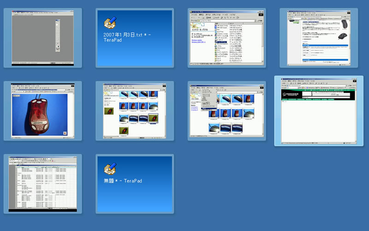369x231 pixels.
Task: Select the 無題 TeraPad window title text
Action: point(123,181)
